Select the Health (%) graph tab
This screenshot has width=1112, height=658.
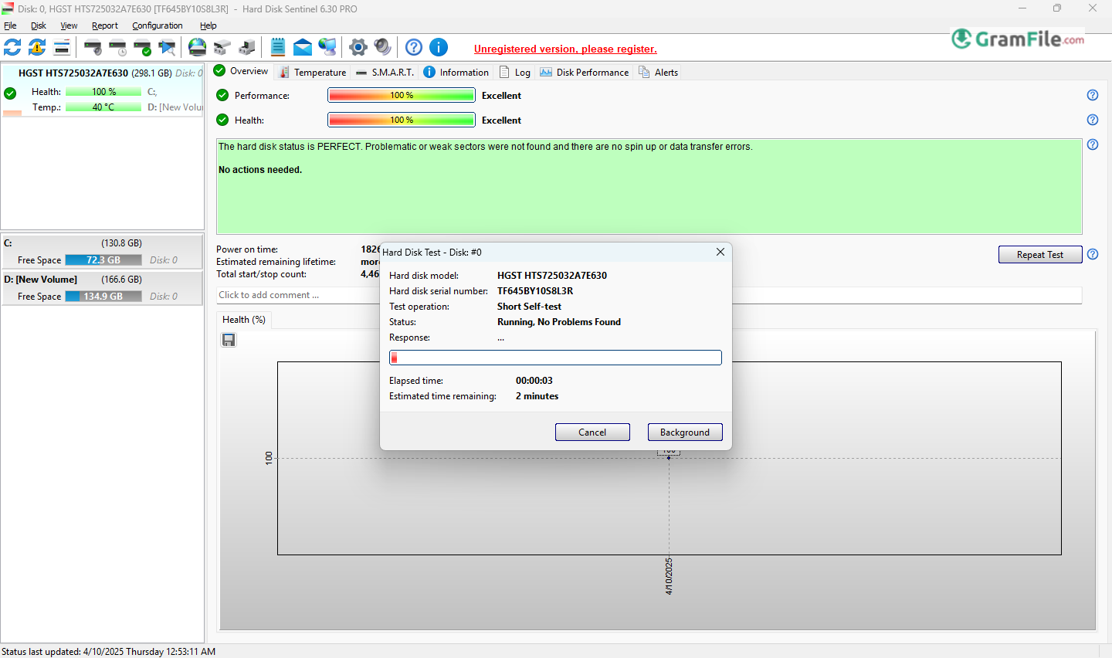pyautogui.click(x=244, y=320)
